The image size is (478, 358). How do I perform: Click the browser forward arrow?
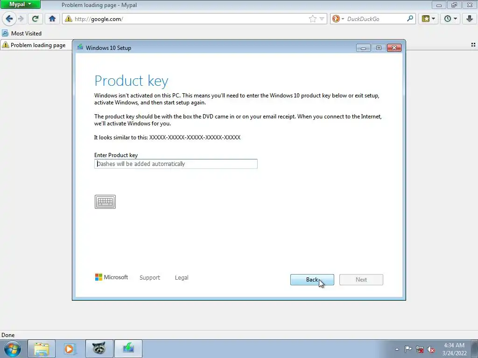pyautogui.click(x=21, y=19)
